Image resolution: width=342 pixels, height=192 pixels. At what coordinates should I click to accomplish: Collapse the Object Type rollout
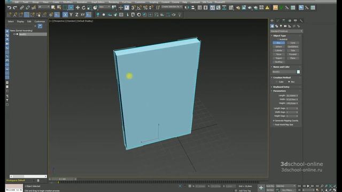tap(279, 36)
